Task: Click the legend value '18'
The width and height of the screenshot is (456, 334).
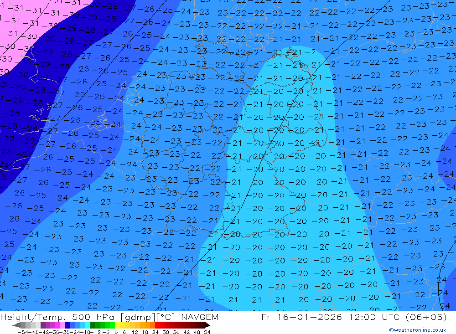Action: [x=145, y=332]
